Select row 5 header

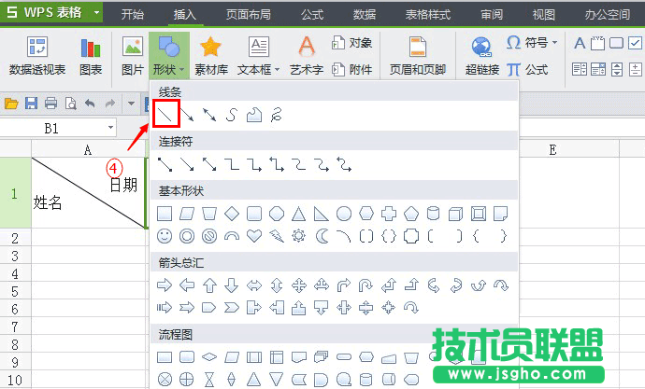pyautogui.click(x=15, y=291)
